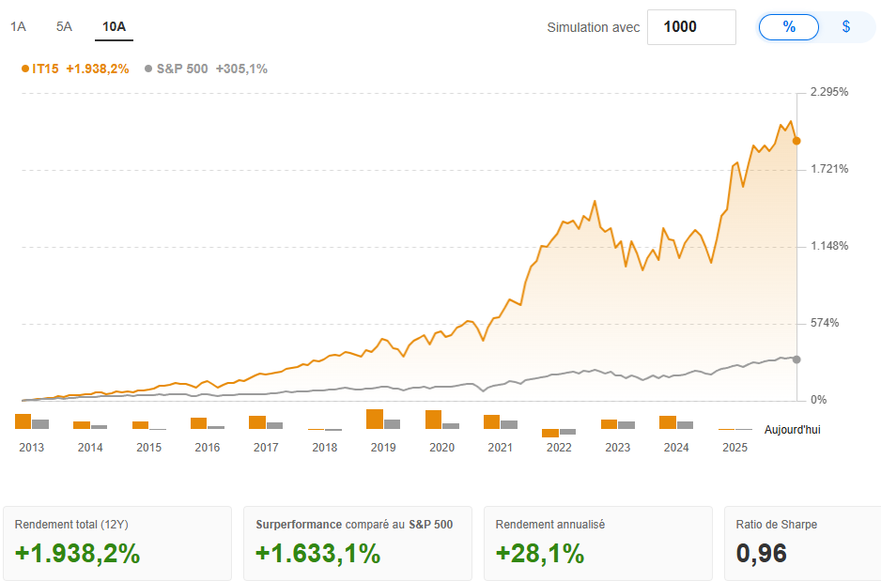The height and width of the screenshot is (581, 881).
Task: Click the orange IT15 endpoint marker
Action: click(796, 141)
